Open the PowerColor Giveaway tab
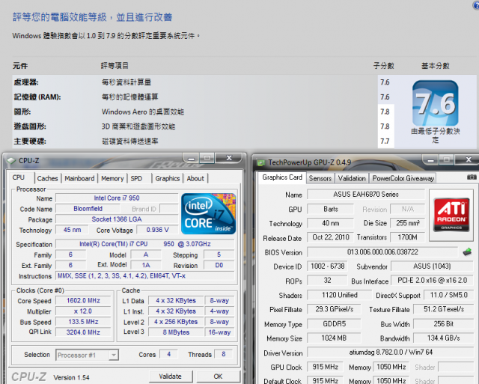 (403, 178)
